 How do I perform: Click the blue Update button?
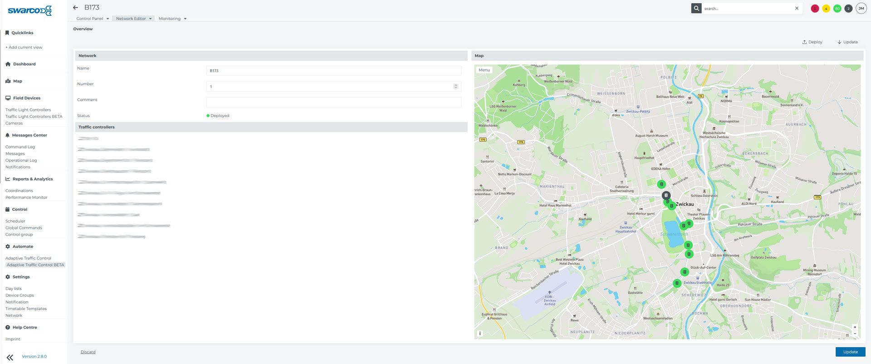click(x=850, y=352)
